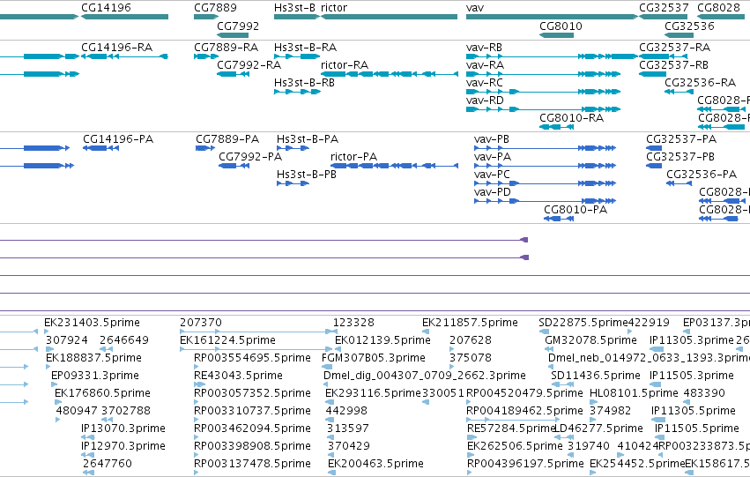Viewport: 750px width, 477px height.
Task: Click the CG14196-RA transcript label
Action: tap(116, 48)
